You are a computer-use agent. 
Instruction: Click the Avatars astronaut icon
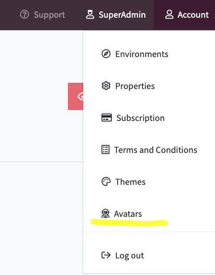(x=106, y=213)
